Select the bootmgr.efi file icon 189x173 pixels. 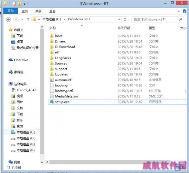coord(52,91)
